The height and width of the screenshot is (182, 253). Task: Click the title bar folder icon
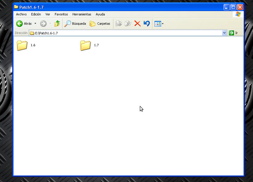pyautogui.click(x=16, y=7)
